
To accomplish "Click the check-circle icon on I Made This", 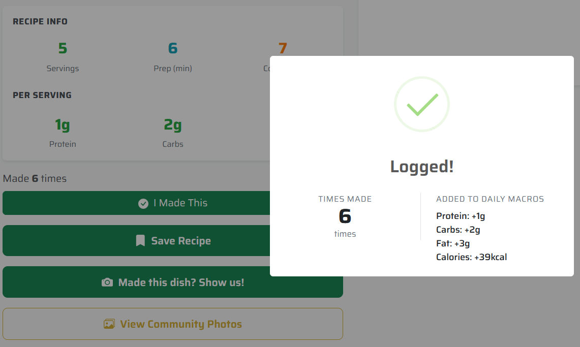I will click(143, 203).
